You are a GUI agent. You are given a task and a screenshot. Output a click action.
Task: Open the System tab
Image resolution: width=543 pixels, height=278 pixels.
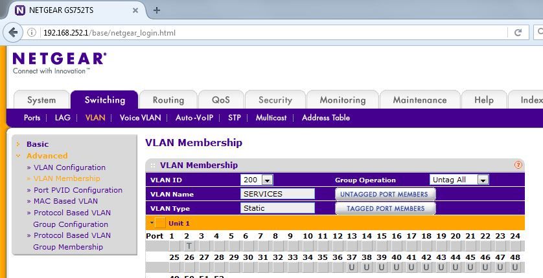coord(41,100)
